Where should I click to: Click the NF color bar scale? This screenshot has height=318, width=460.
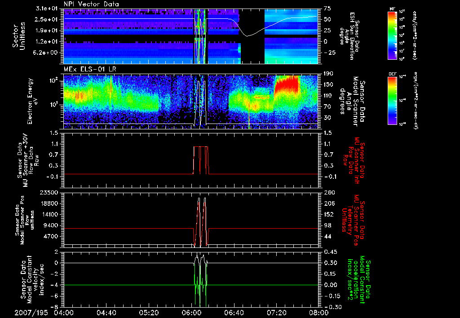click(x=392, y=35)
